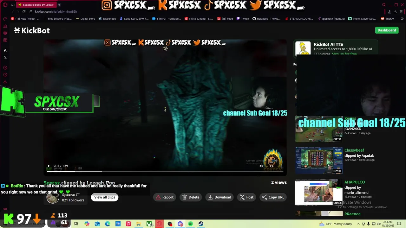Open STEAMUNLOCKED bookmark

pos(300,19)
